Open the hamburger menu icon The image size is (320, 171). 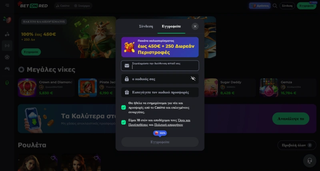(7, 5)
